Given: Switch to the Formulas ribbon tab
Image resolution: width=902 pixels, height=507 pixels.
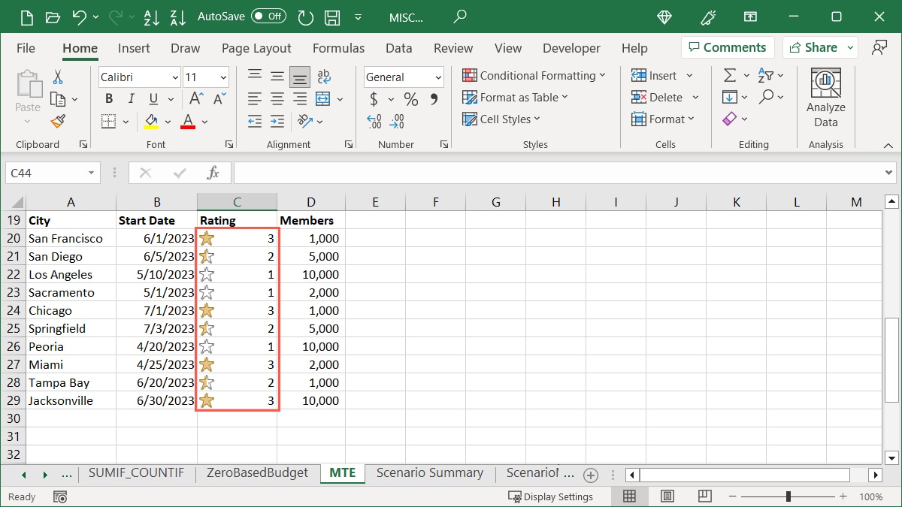Looking at the screenshot, I should pyautogui.click(x=338, y=47).
